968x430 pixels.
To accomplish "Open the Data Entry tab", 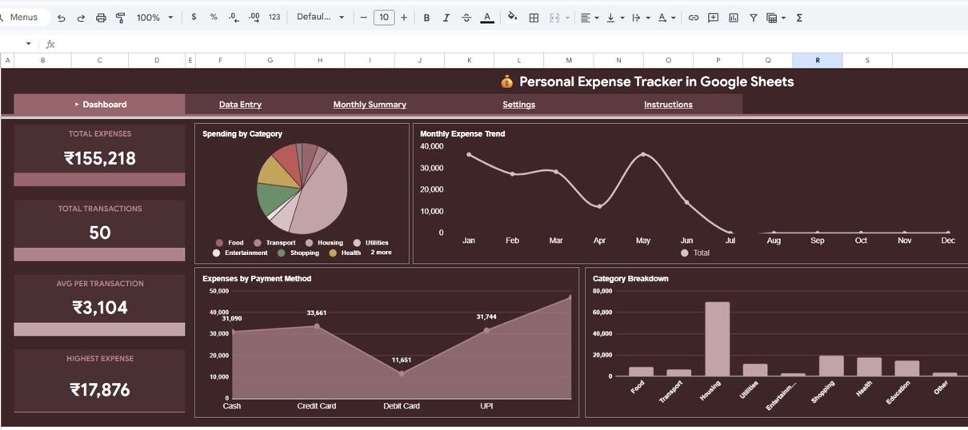I will 240,105.
